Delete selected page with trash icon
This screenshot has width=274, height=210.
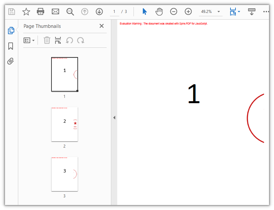point(47,40)
